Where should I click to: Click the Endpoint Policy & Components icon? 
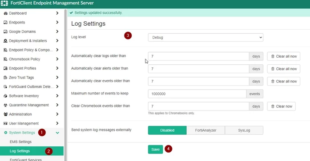point(5,50)
